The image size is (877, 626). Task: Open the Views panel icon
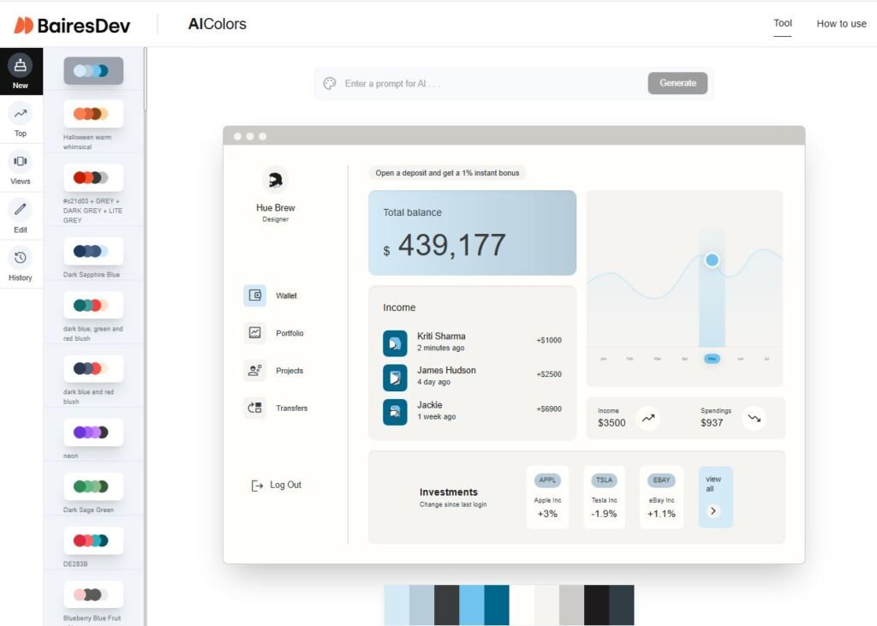pos(20,163)
